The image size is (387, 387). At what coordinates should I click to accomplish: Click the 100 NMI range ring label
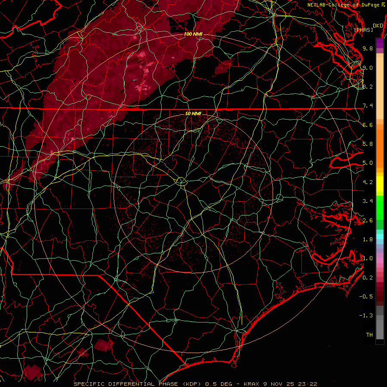tap(193, 34)
